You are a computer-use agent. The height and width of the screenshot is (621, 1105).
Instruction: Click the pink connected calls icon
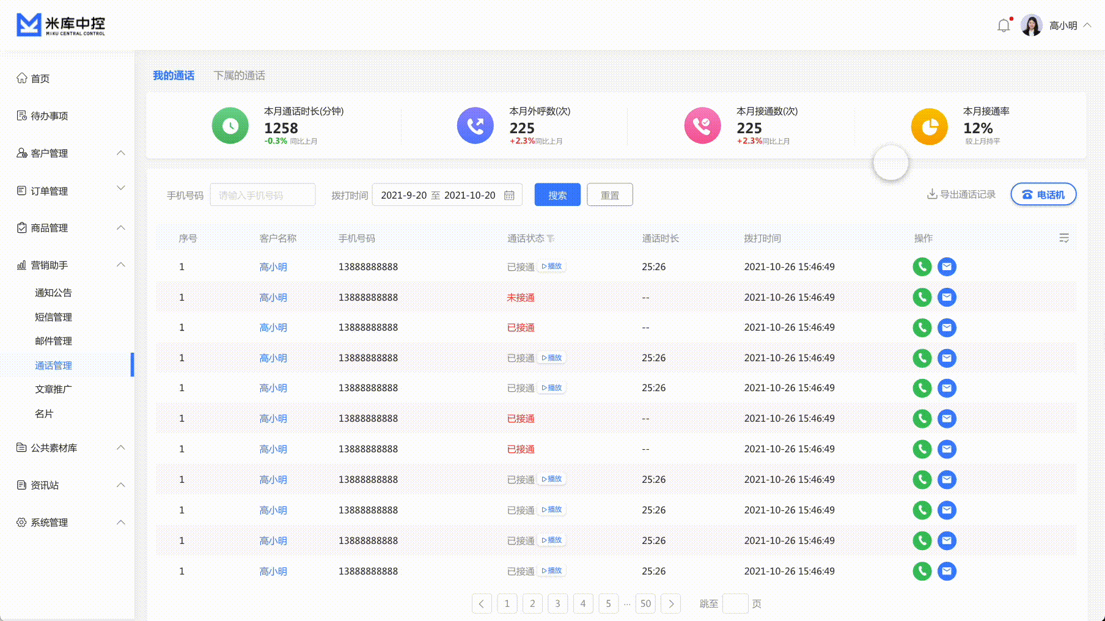[703, 126]
